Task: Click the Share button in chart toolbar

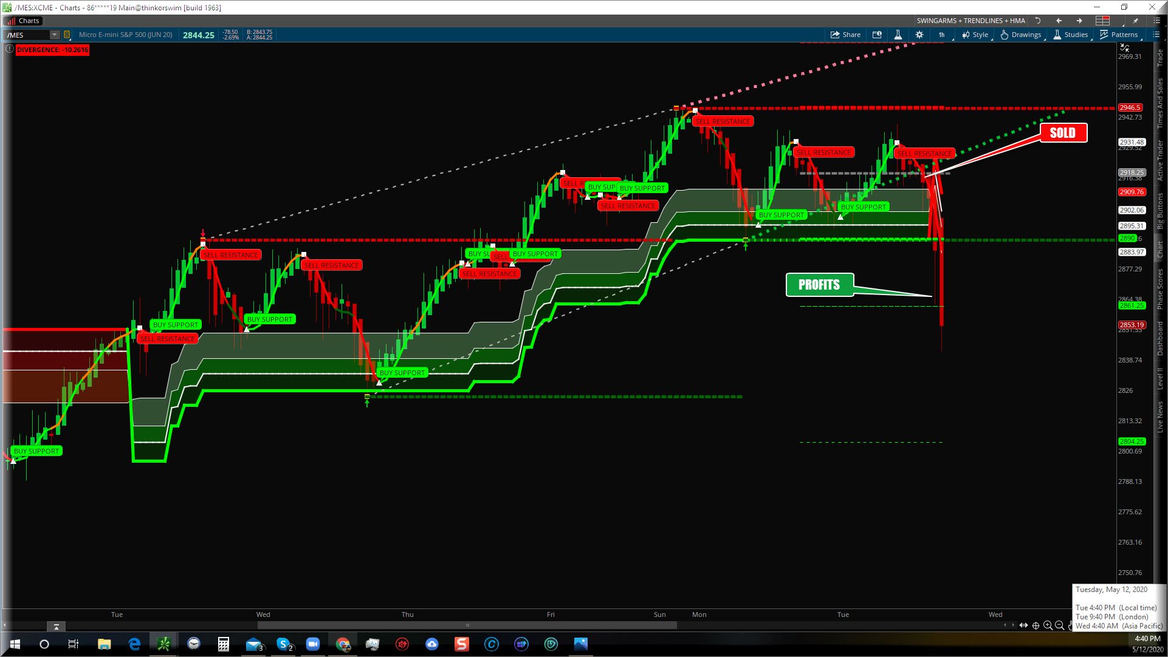Action: [845, 35]
